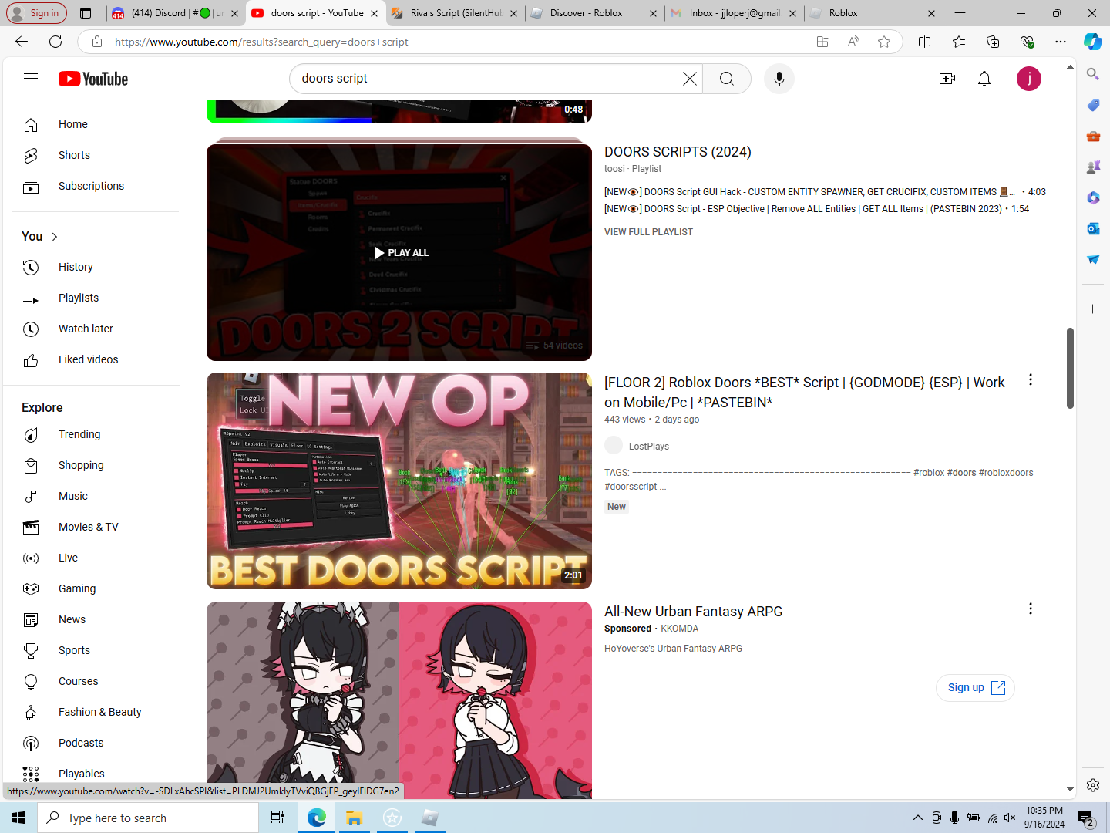Go to the YouTube home logo

[x=93, y=79]
